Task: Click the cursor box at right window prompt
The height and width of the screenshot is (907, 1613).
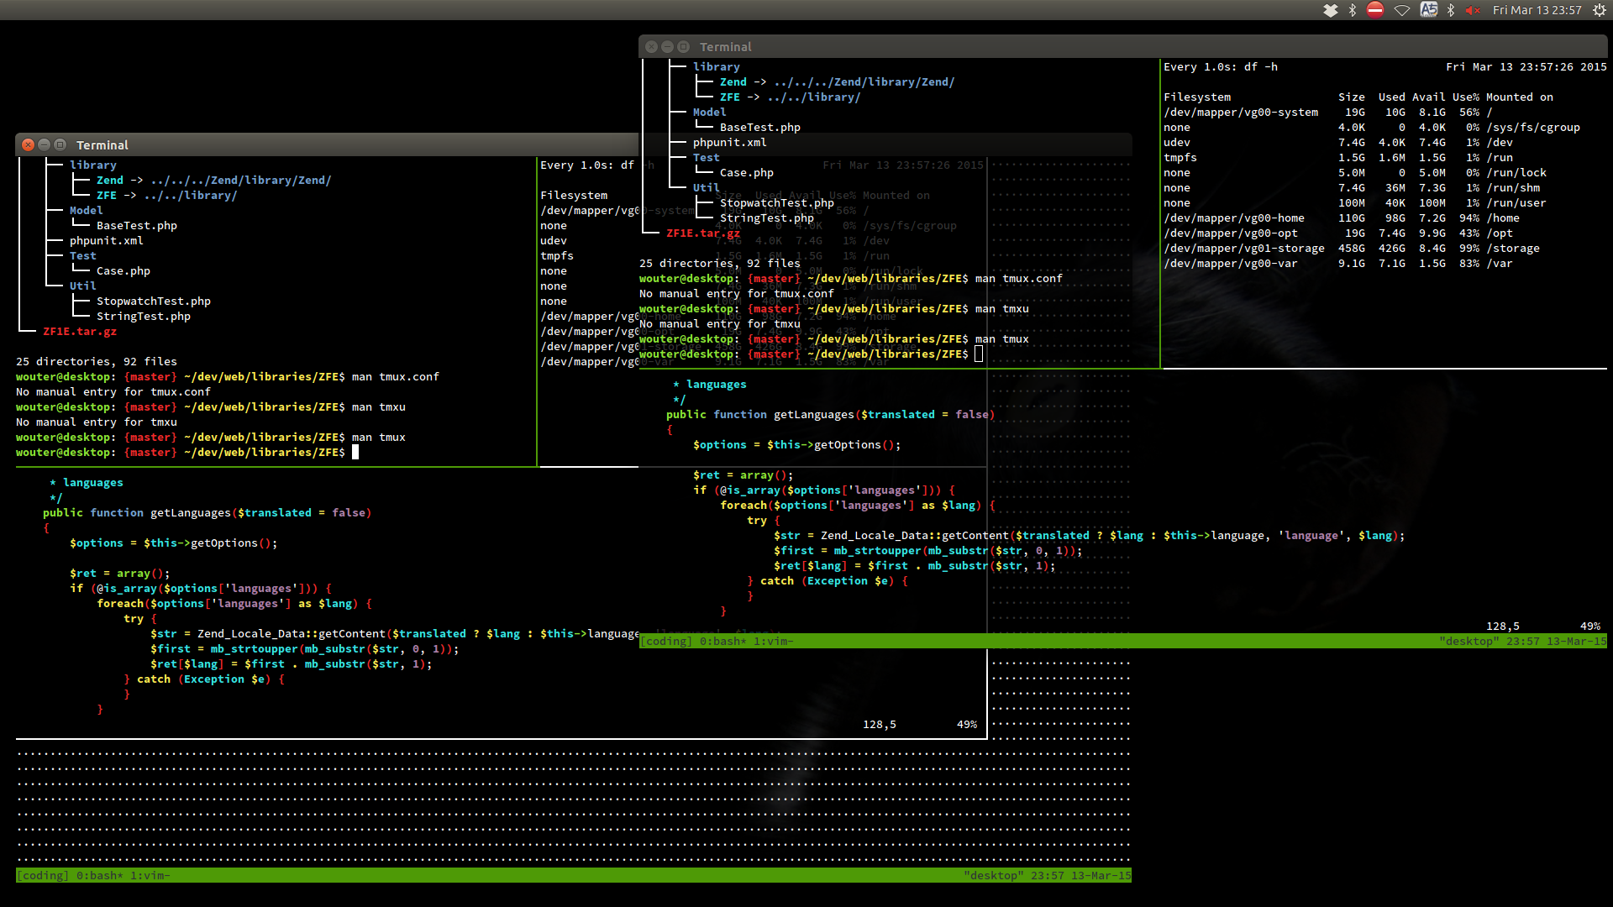Action: pyautogui.click(x=979, y=354)
